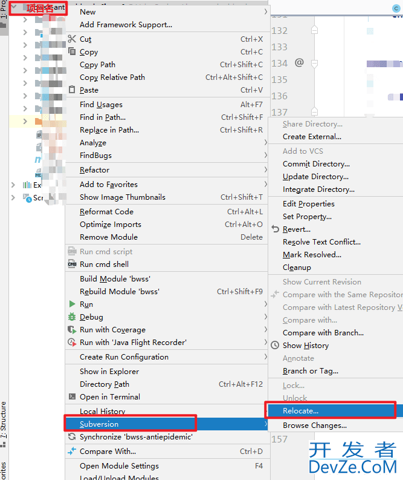Choose Copy Path from the menu
Viewport: 403px width, 480px height.
[x=167, y=65]
